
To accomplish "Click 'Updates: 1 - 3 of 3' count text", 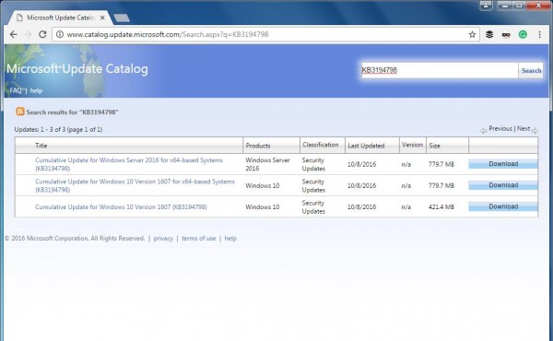I will [58, 129].
